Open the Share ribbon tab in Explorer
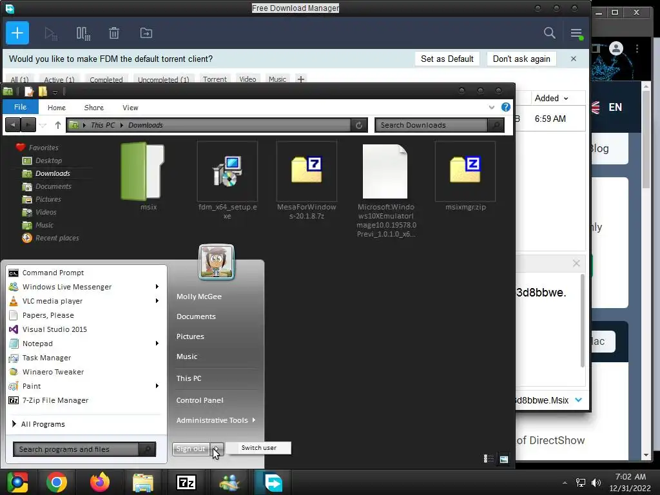The height and width of the screenshot is (495, 660). (94, 108)
